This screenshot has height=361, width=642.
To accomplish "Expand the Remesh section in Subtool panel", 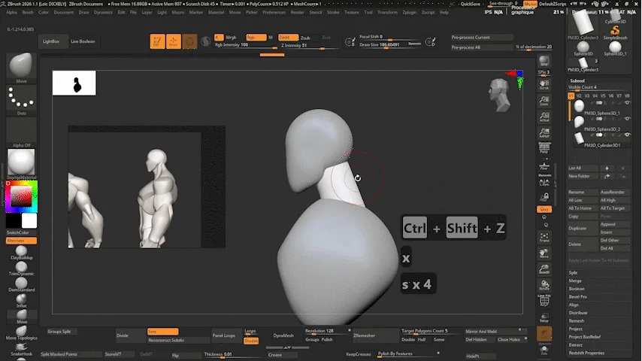I will pyautogui.click(x=577, y=320).
